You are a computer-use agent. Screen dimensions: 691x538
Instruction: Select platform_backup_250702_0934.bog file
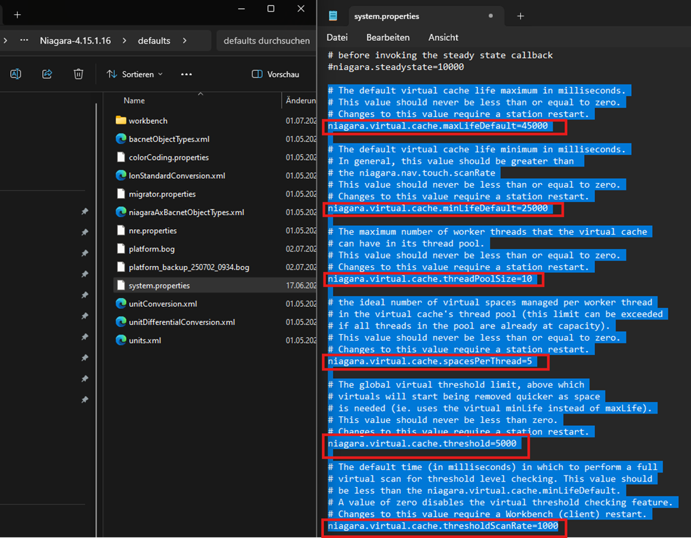pyautogui.click(x=189, y=267)
